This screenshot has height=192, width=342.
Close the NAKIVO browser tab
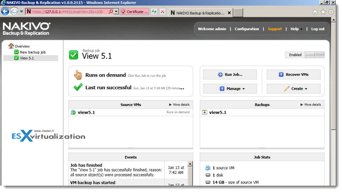(x=229, y=13)
